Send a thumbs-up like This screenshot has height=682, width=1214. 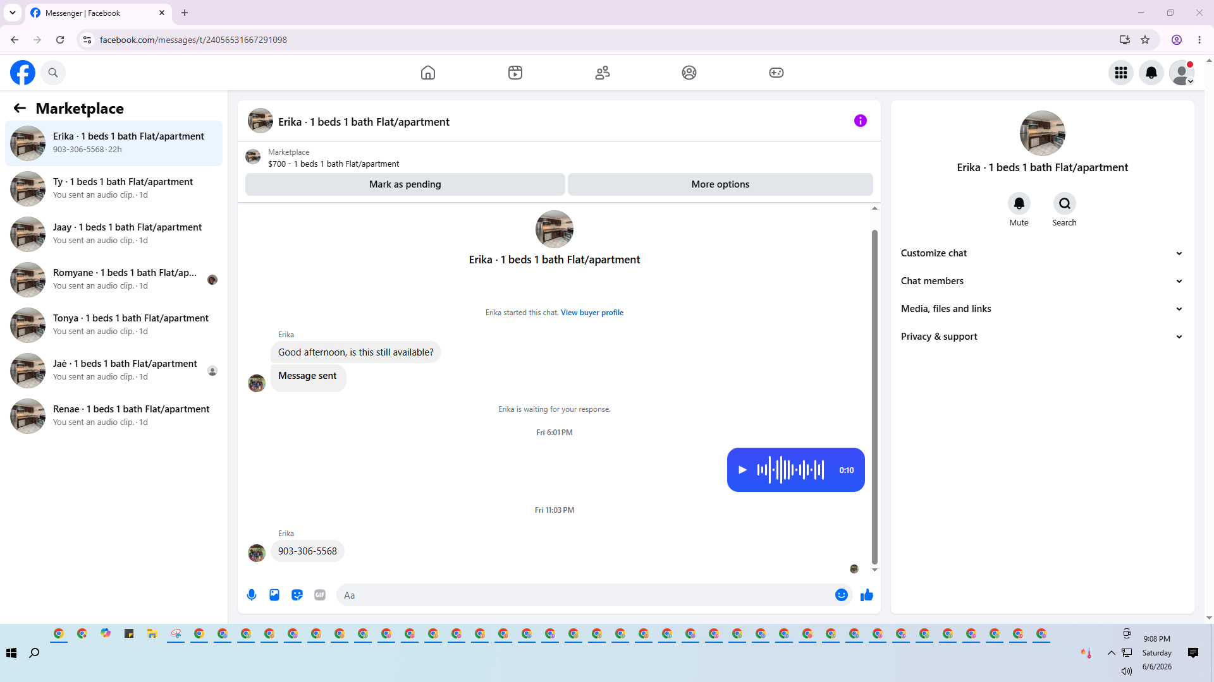[x=867, y=595]
